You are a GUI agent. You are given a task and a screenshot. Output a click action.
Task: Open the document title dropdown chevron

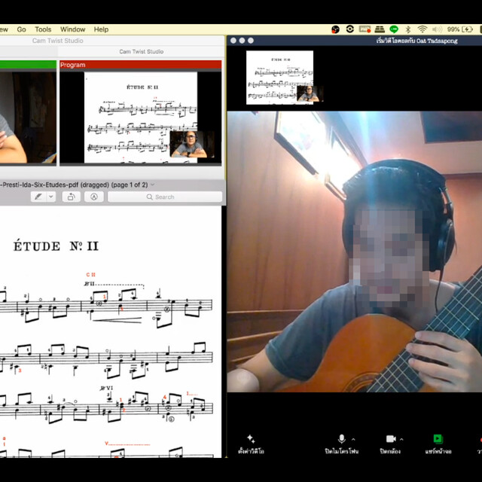coord(152,185)
